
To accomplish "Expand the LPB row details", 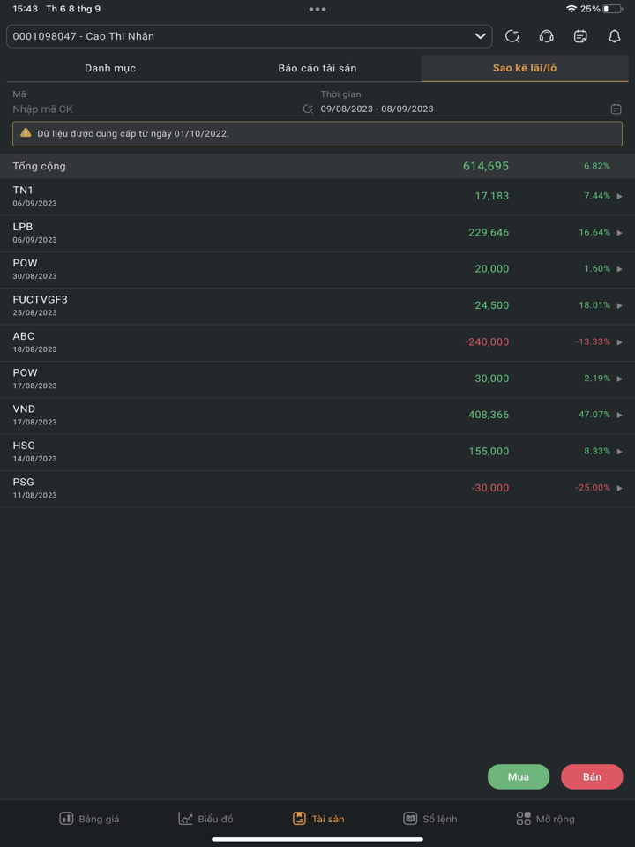I will pos(619,233).
